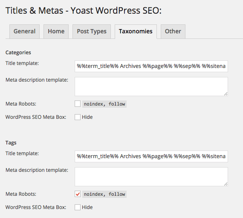Click the Tags Meta description template box
The image size is (243, 218).
151,177
